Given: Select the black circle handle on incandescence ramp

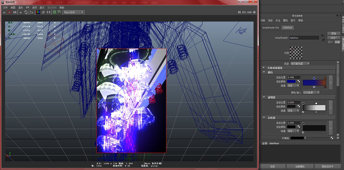Looking at the screenshot, I should pyautogui.click(x=303, y=124).
